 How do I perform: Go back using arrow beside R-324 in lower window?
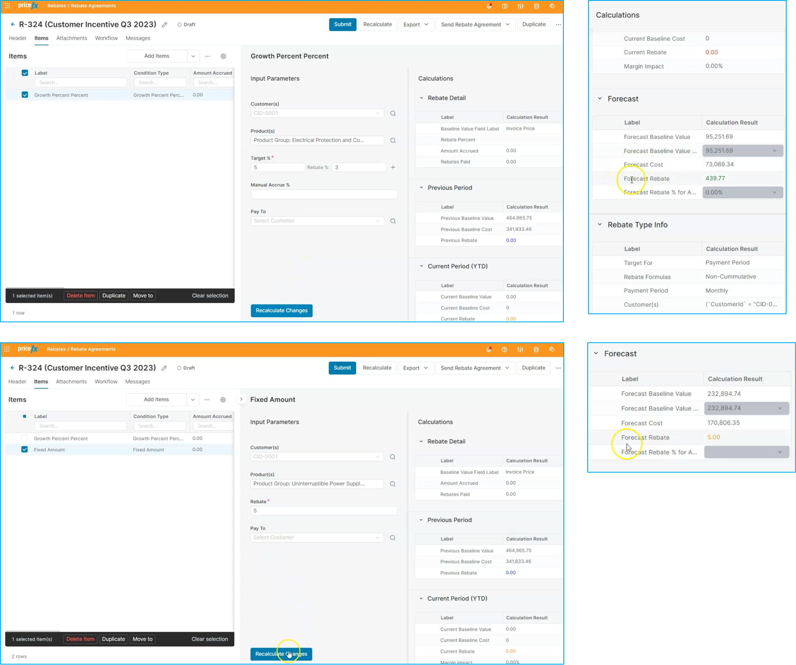12,368
